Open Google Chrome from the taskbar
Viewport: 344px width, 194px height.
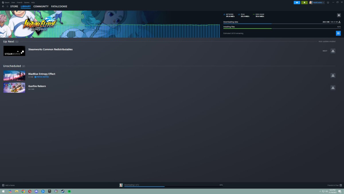click(x=23, y=191)
